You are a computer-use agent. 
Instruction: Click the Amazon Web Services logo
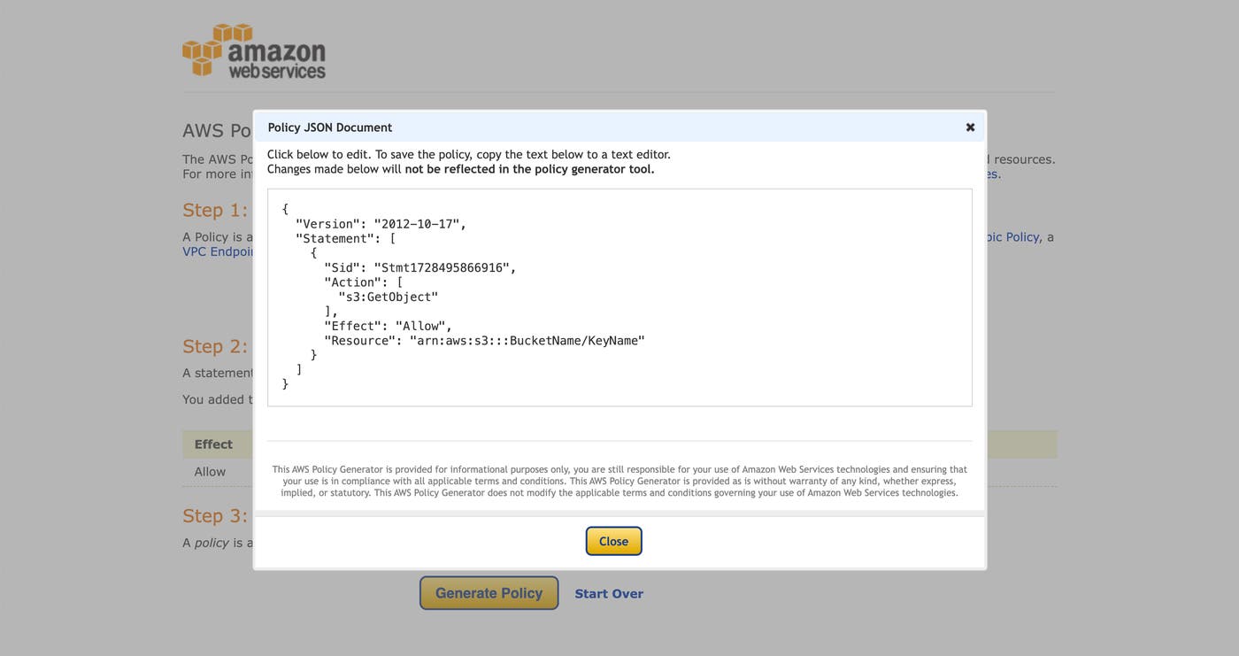(x=254, y=50)
